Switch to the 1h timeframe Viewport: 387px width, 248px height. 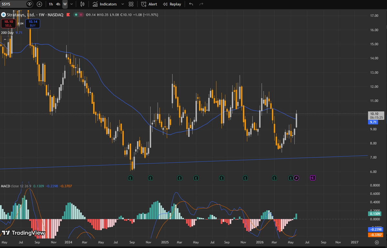click(x=51, y=4)
